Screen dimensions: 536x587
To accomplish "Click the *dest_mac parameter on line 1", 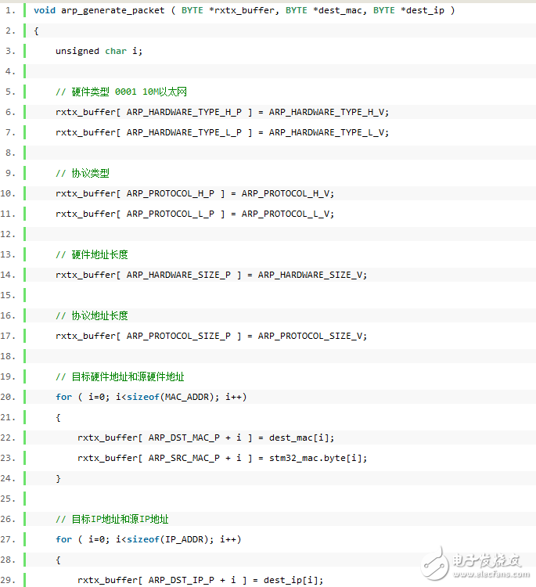I will pyautogui.click(x=337, y=10).
